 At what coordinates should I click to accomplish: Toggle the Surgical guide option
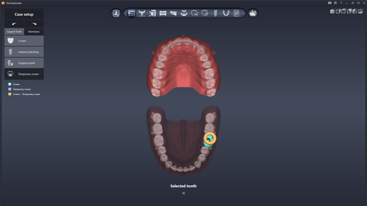click(24, 63)
